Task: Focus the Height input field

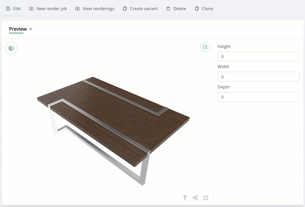Action: click(258, 57)
